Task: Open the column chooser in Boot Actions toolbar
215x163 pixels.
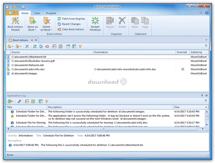Action: (74, 47)
